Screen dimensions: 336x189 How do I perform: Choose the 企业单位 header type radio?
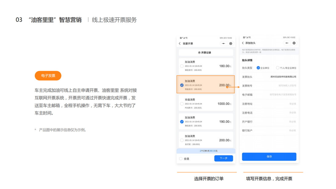tap(258, 68)
